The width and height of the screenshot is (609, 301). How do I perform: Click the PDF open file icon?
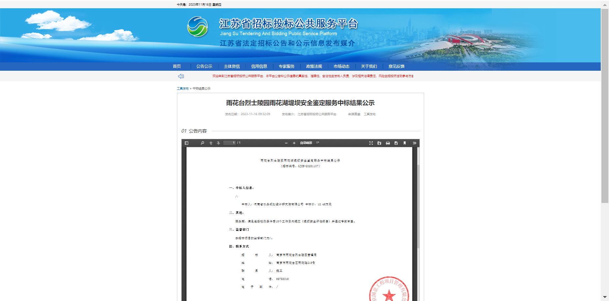tap(379, 143)
